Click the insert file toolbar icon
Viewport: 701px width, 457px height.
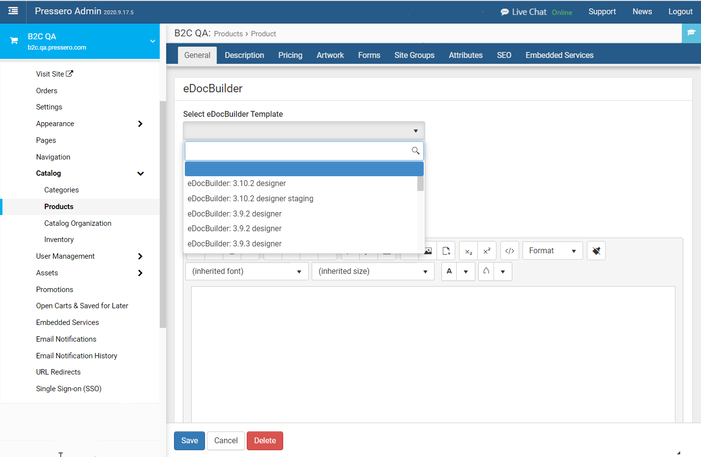pyautogui.click(x=446, y=251)
